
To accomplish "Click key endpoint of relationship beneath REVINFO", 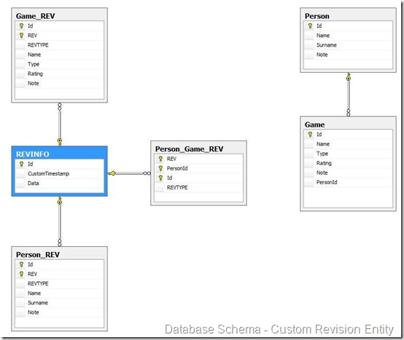I will (60, 202).
